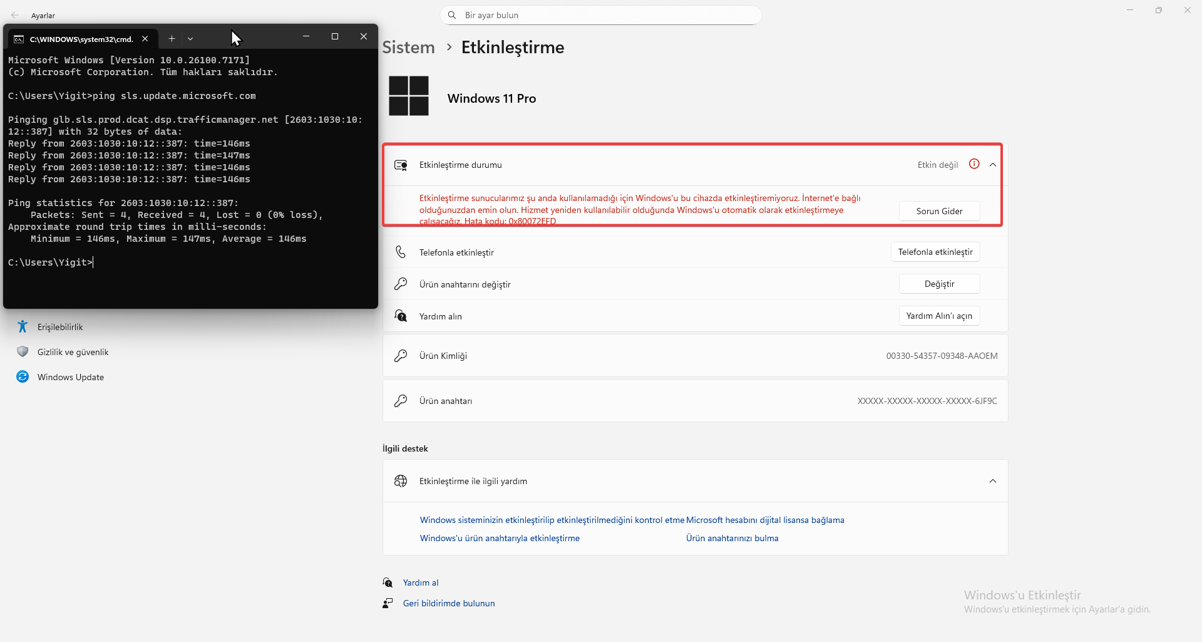This screenshot has height=642, width=1202.
Task: Select the product key ending 6JF9C
Action: (927, 401)
